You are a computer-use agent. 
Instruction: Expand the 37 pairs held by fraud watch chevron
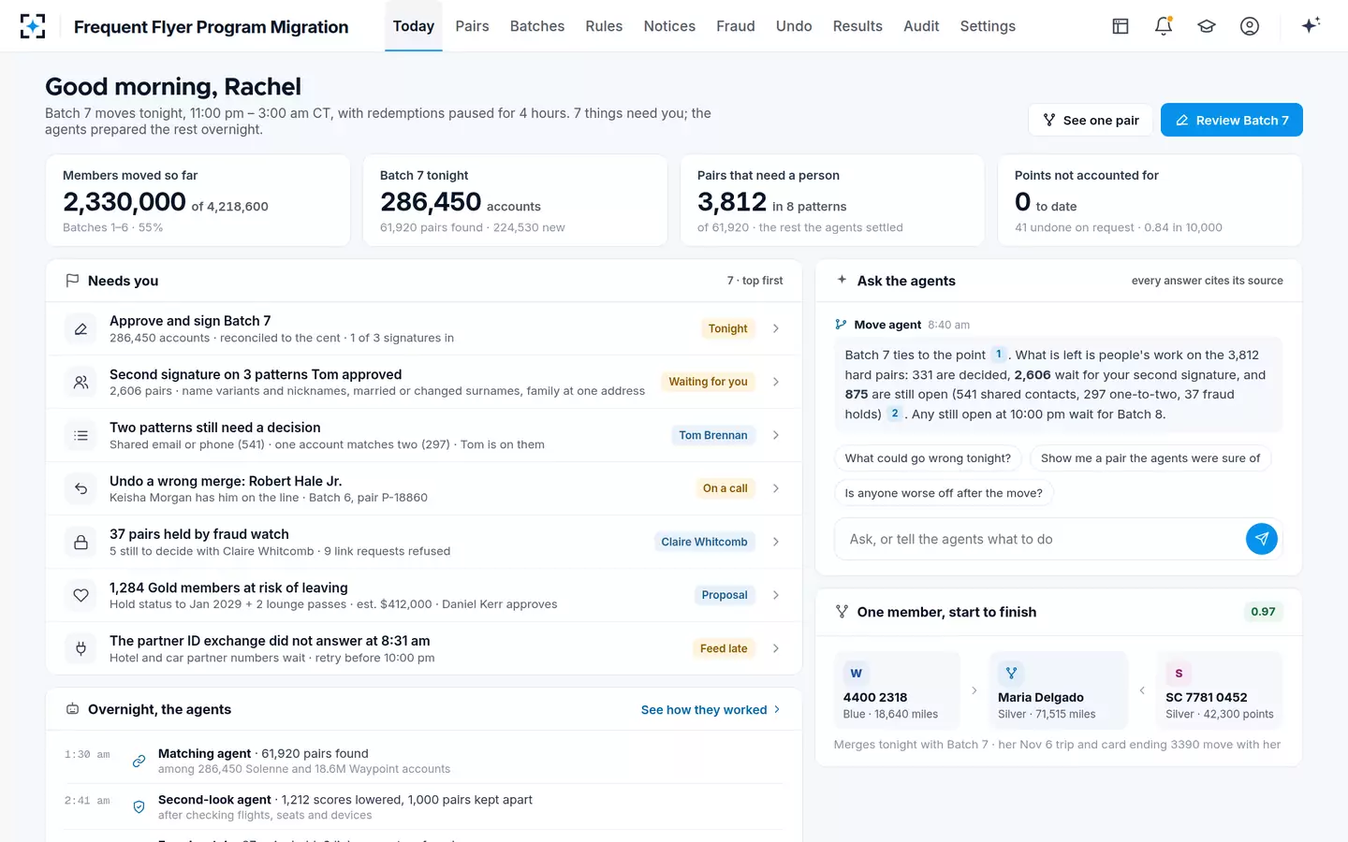[776, 542]
